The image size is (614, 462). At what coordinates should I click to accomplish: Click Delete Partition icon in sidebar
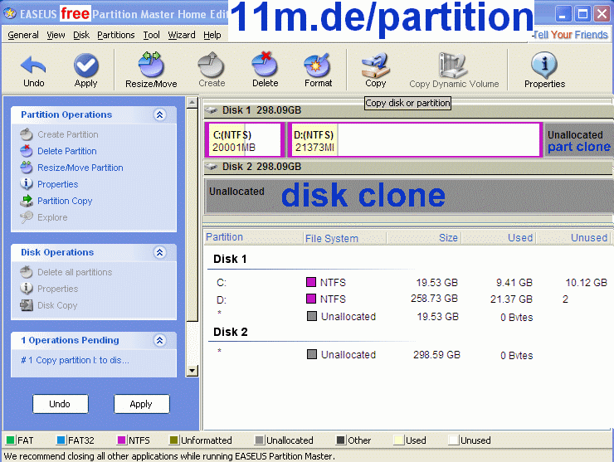point(27,151)
